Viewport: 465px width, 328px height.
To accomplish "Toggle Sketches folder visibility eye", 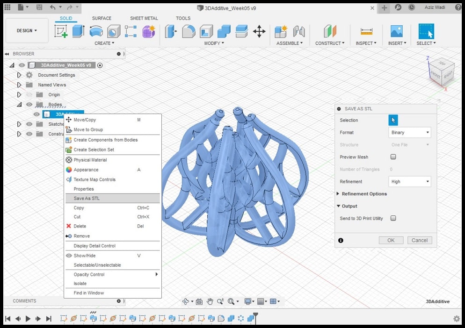I will click(29, 124).
